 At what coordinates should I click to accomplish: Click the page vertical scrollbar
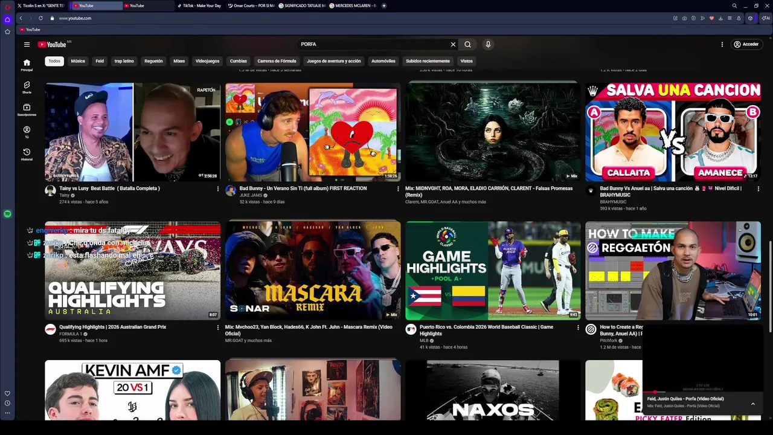(x=770, y=287)
